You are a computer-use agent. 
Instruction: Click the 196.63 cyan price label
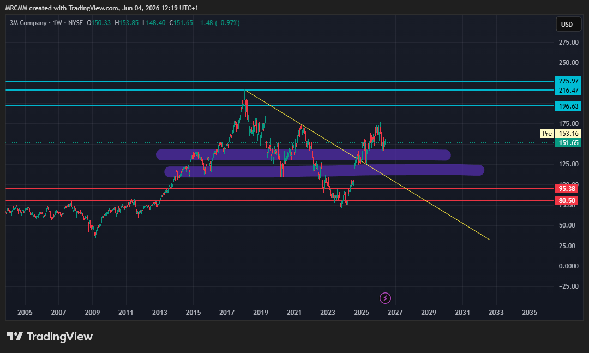tap(568, 106)
